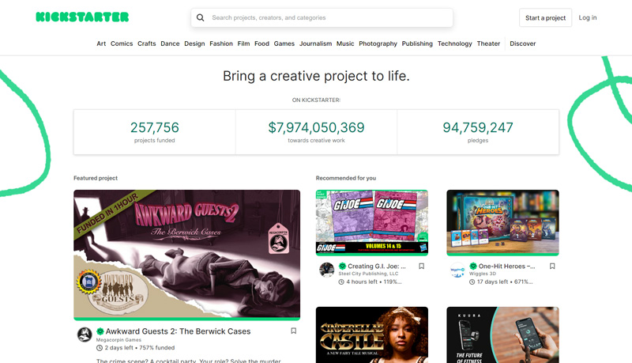This screenshot has width=632, height=363.
Task: Click the 17 days left • 671% text
Action: pos(505,282)
